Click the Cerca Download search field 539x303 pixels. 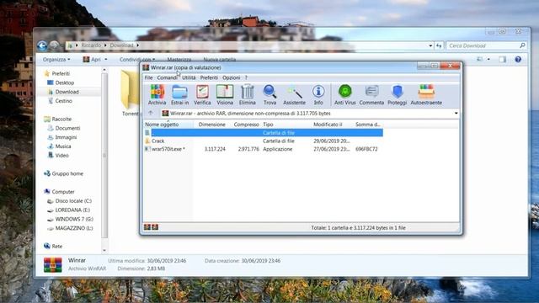(483, 45)
